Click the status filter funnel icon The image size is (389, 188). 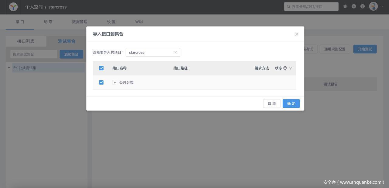coord(291,68)
